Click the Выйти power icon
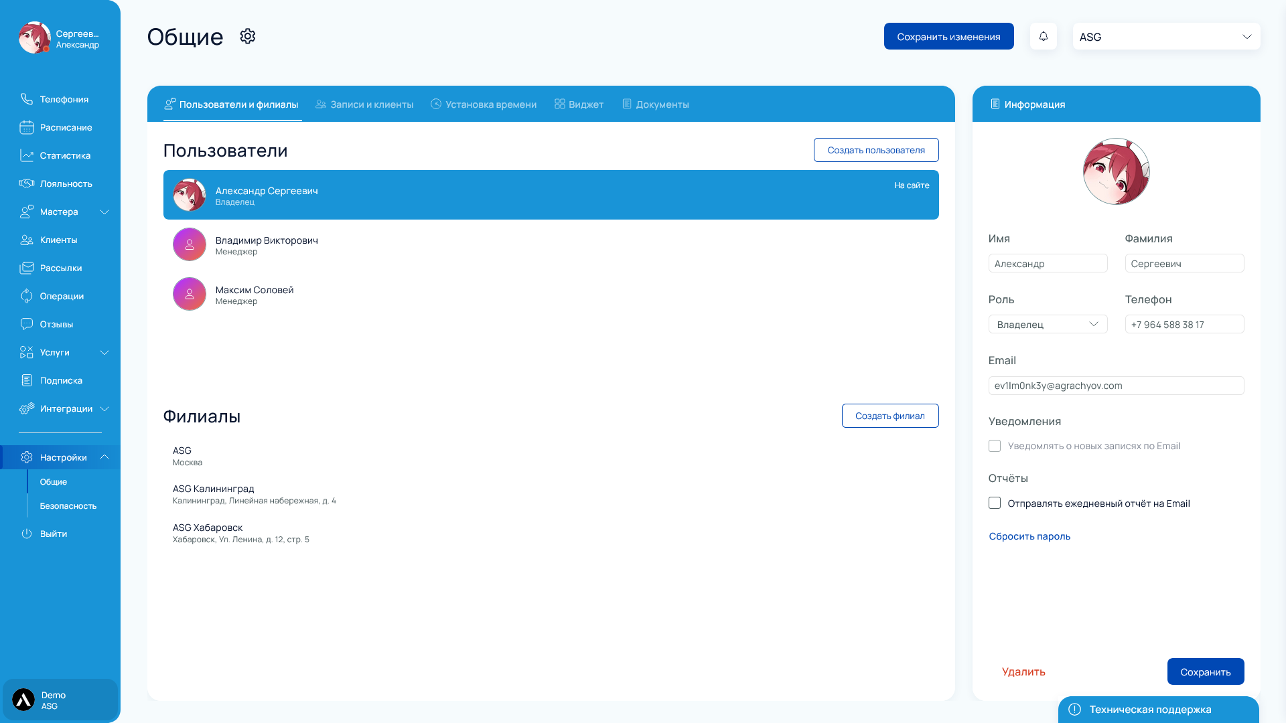This screenshot has width=1286, height=723. click(x=27, y=534)
